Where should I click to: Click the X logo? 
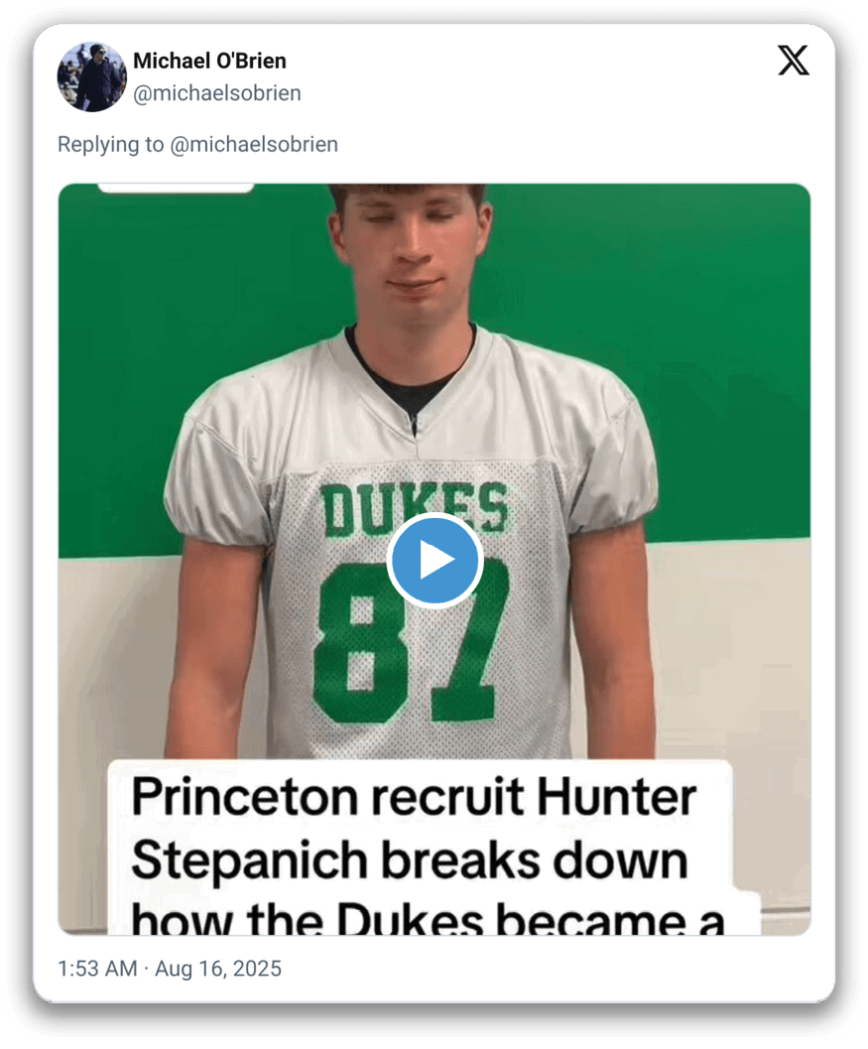pyautogui.click(x=793, y=61)
